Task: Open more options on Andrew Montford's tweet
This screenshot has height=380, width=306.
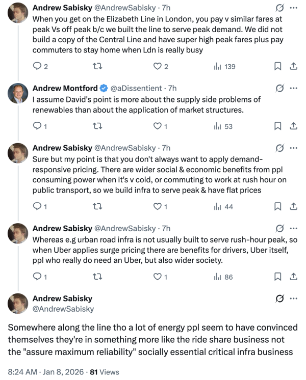Action: pyautogui.click(x=293, y=88)
